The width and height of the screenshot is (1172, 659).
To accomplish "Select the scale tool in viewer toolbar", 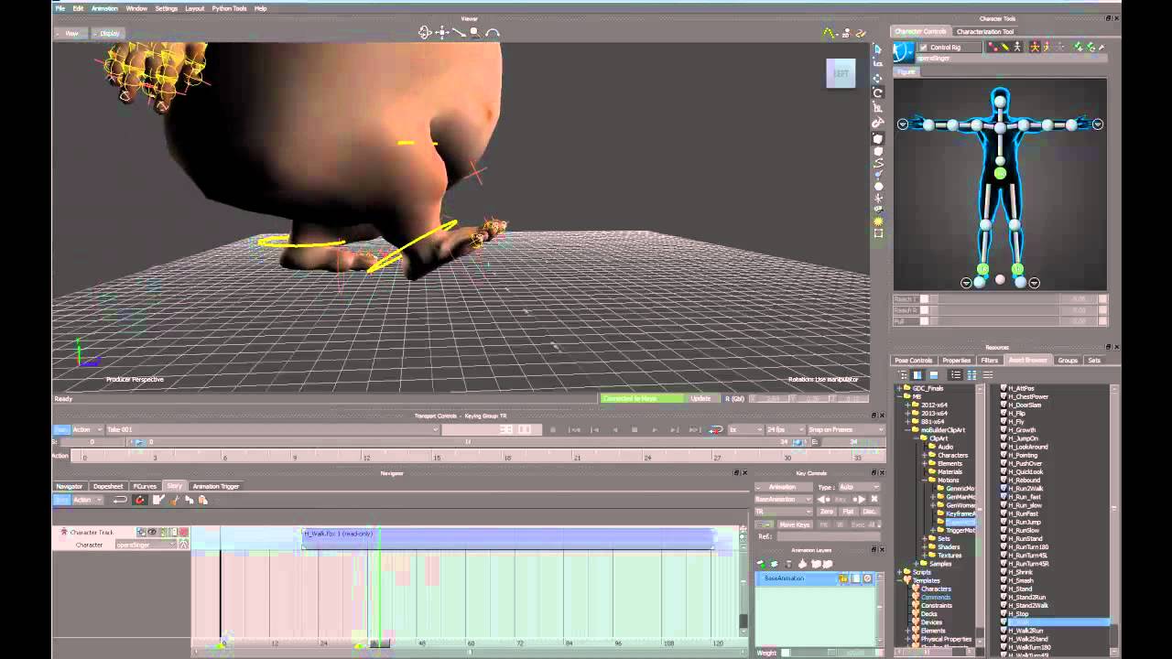I will coord(877,108).
